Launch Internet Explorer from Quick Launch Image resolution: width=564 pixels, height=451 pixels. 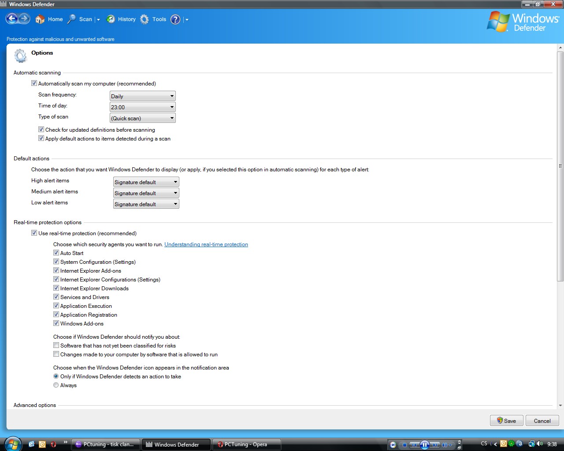tap(31, 444)
